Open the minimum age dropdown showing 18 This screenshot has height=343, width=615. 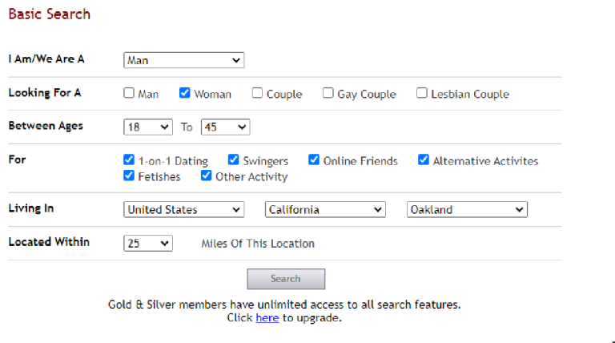pos(148,127)
